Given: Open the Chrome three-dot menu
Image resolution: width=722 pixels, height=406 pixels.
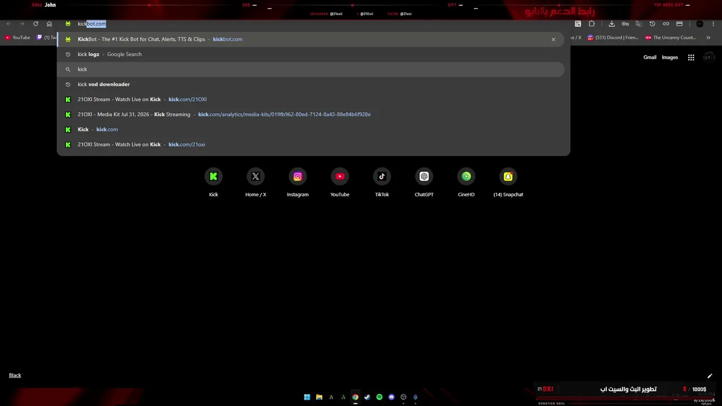Looking at the screenshot, I should click(714, 24).
